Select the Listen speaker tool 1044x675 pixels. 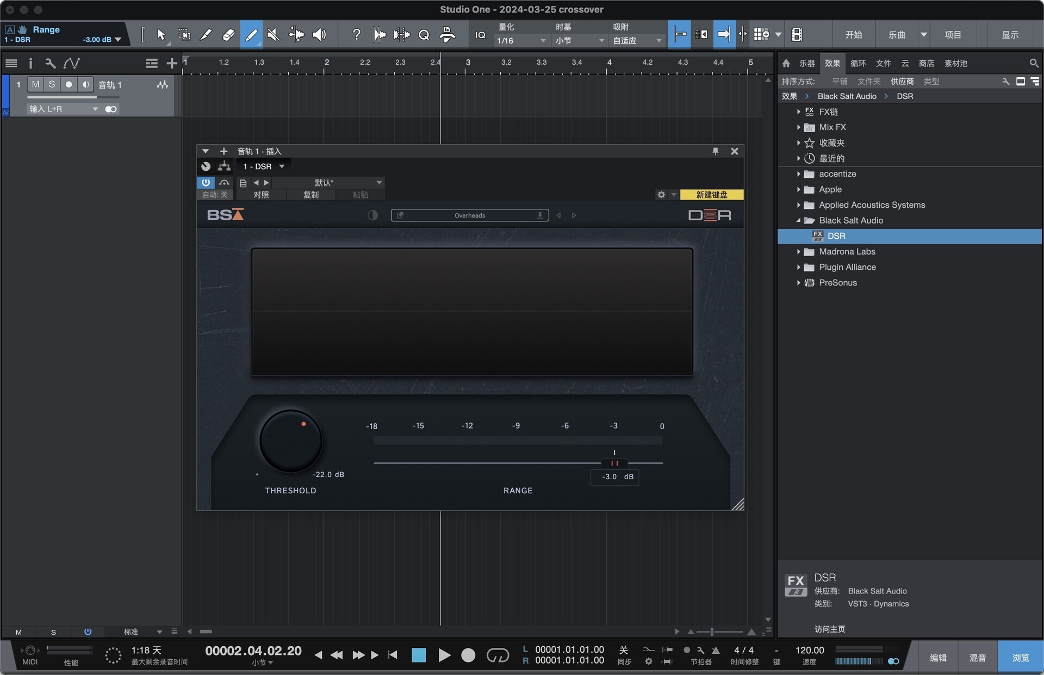click(319, 35)
